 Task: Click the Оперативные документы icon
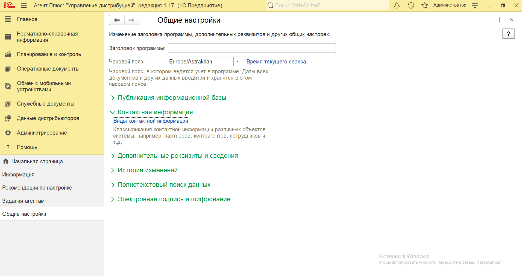tap(8, 69)
